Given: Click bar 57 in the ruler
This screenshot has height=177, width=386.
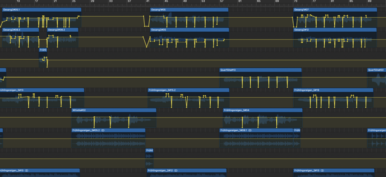Looking at the screenshot, I should (x=222, y=1).
